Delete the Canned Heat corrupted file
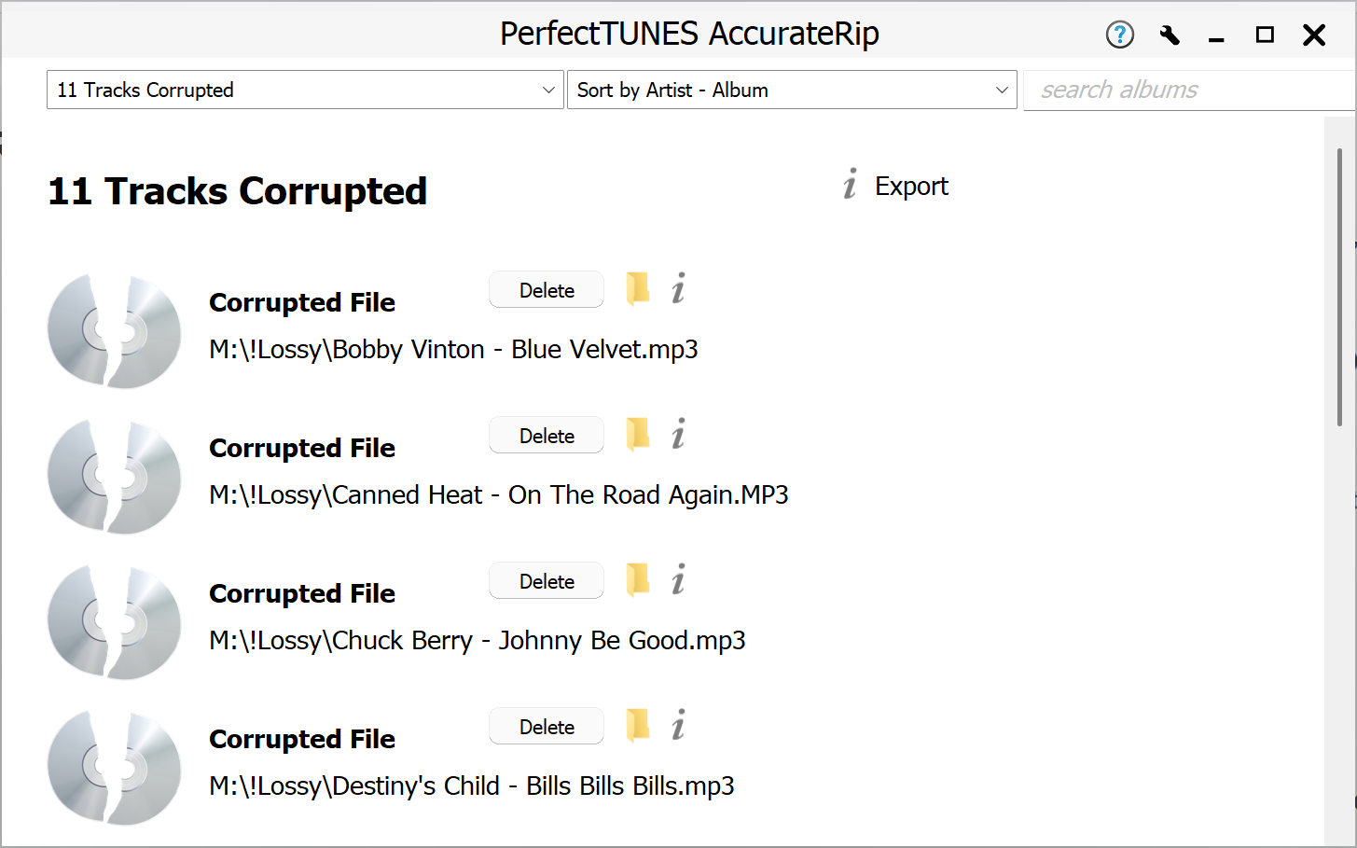Screen dimensions: 1357x848 click(x=547, y=436)
